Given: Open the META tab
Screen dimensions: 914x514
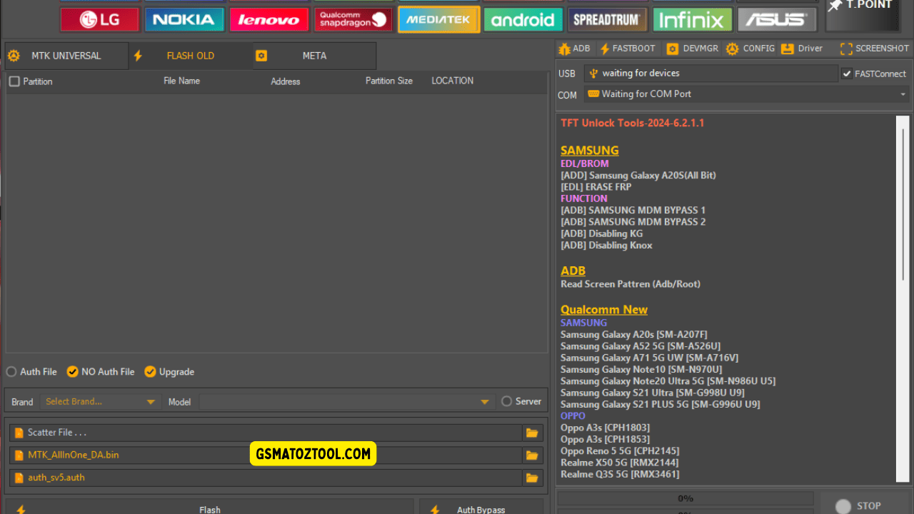Looking at the screenshot, I should (314, 56).
